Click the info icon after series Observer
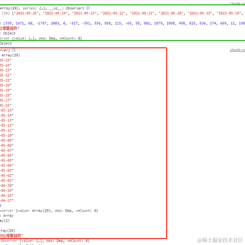245x245 pixels. pos(88,8)
